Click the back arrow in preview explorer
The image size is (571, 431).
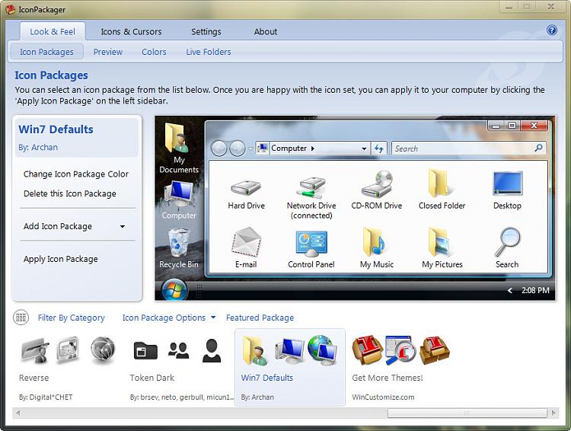point(219,148)
